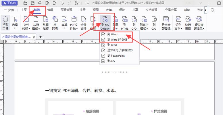Click the horizontal ruler bar

113,42
